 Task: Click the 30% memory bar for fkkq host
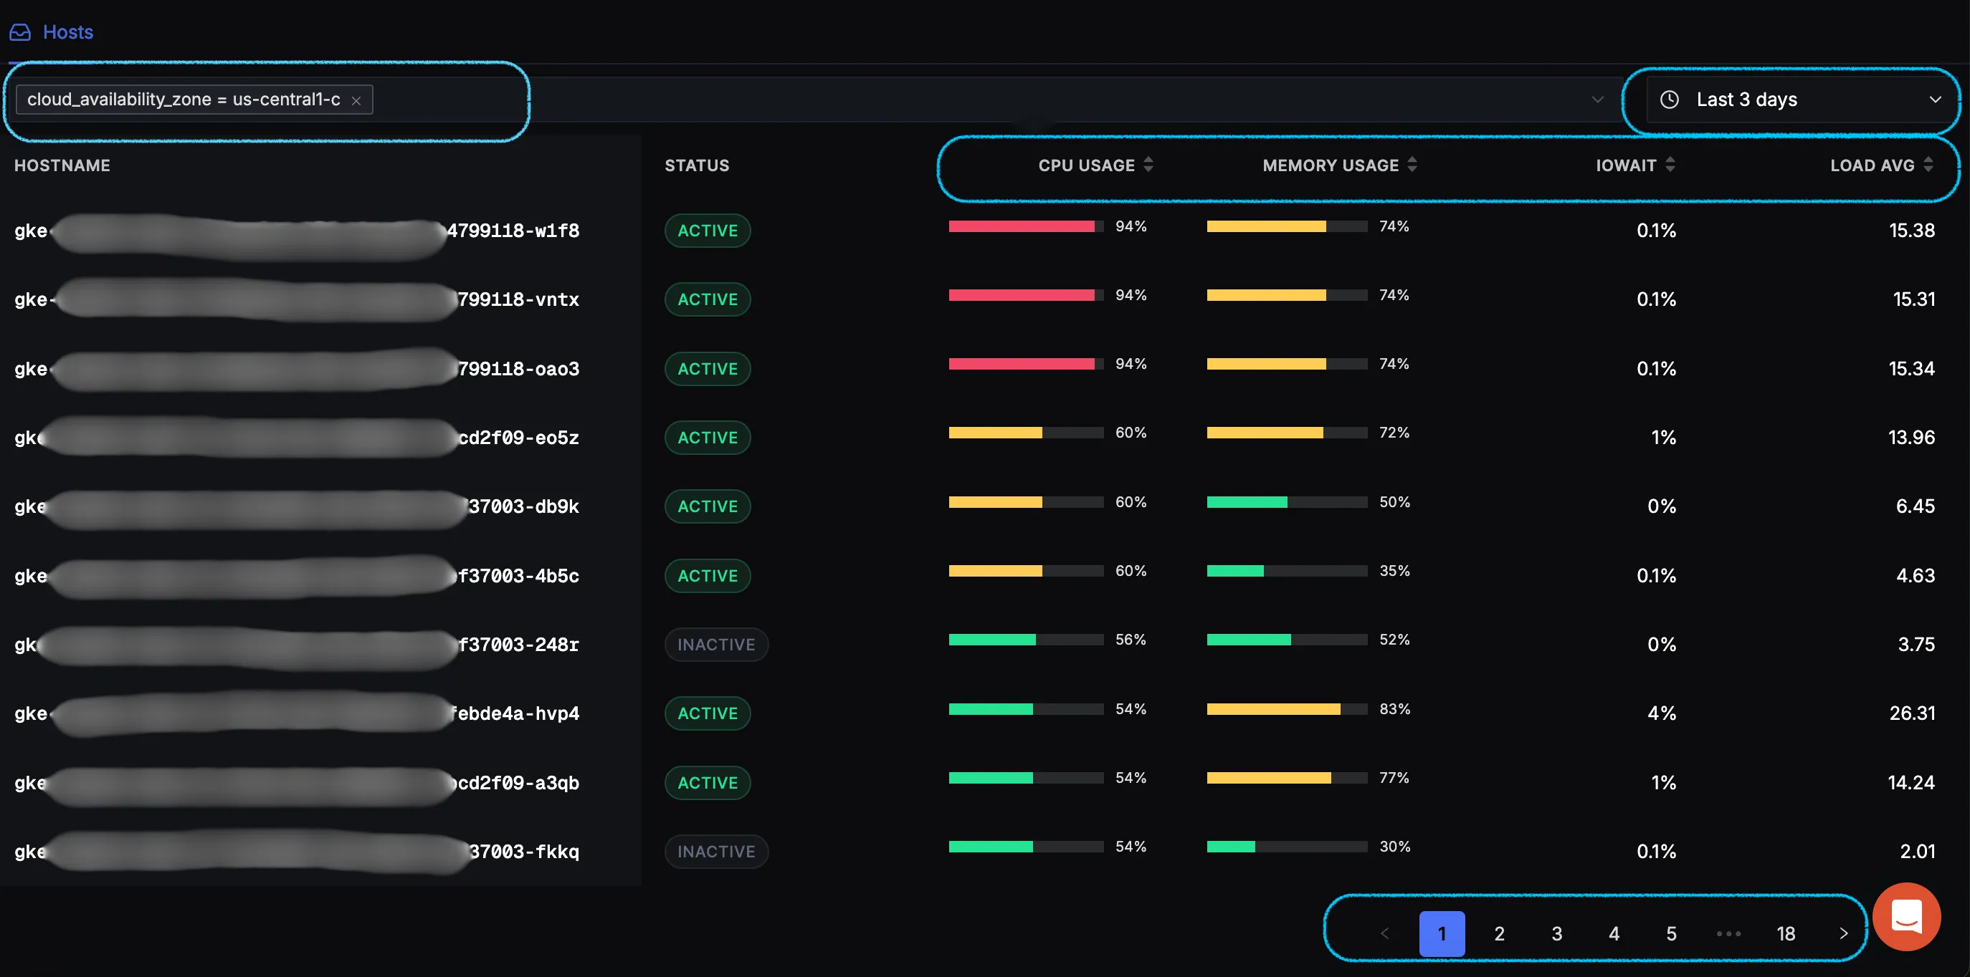tap(1286, 847)
